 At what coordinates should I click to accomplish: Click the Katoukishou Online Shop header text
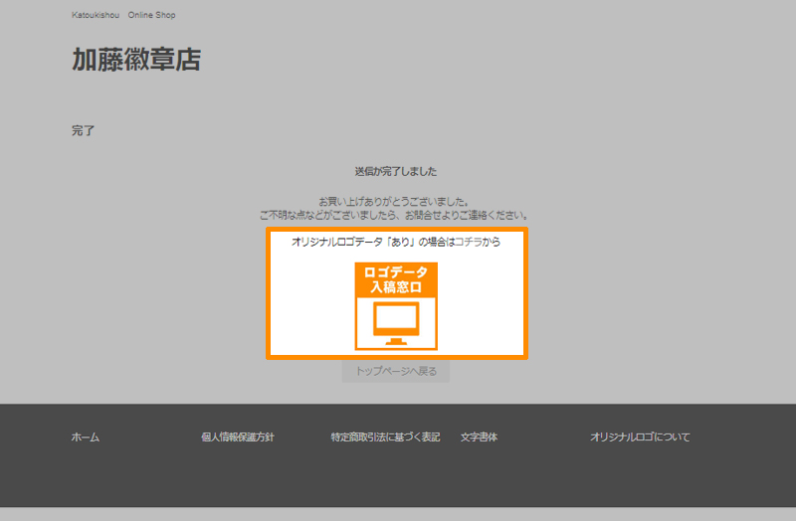tap(123, 15)
